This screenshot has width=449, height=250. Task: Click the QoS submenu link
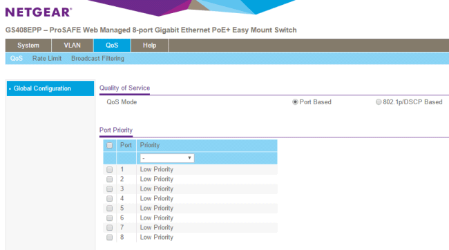pos(17,59)
